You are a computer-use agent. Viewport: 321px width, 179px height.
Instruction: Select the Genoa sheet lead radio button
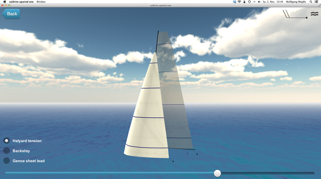click(6, 161)
